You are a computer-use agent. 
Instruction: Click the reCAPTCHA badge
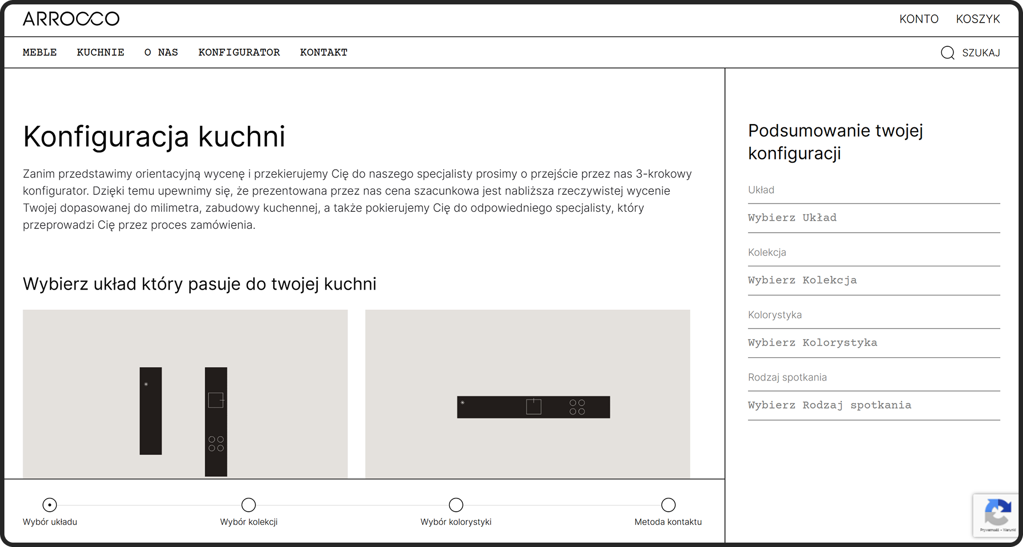[997, 515]
